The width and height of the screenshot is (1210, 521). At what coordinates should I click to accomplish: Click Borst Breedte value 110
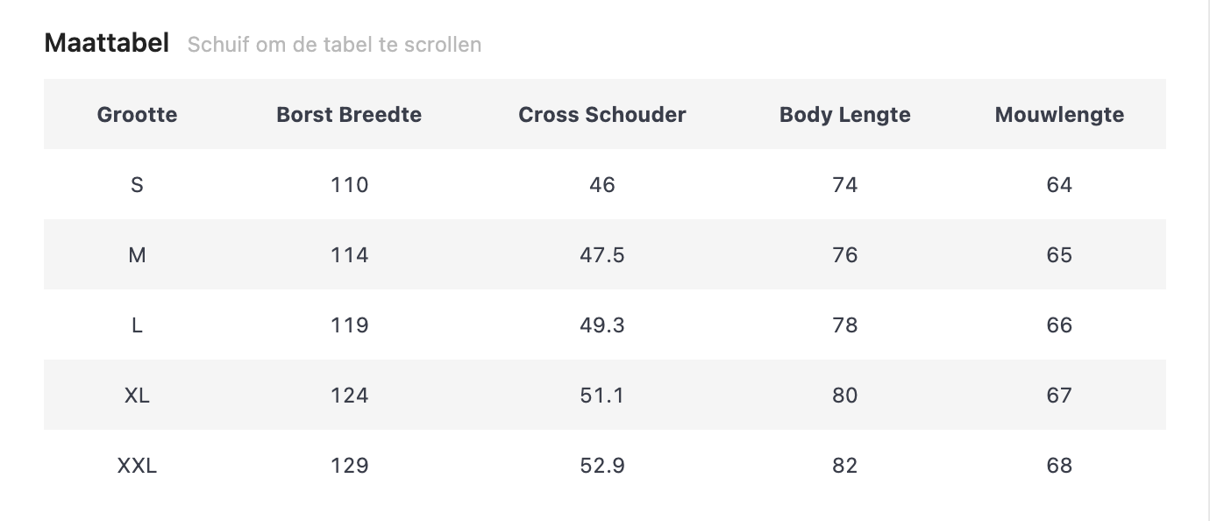(x=349, y=185)
